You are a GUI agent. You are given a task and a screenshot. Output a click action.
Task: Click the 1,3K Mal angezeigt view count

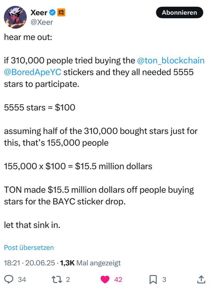tap(90, 263)
